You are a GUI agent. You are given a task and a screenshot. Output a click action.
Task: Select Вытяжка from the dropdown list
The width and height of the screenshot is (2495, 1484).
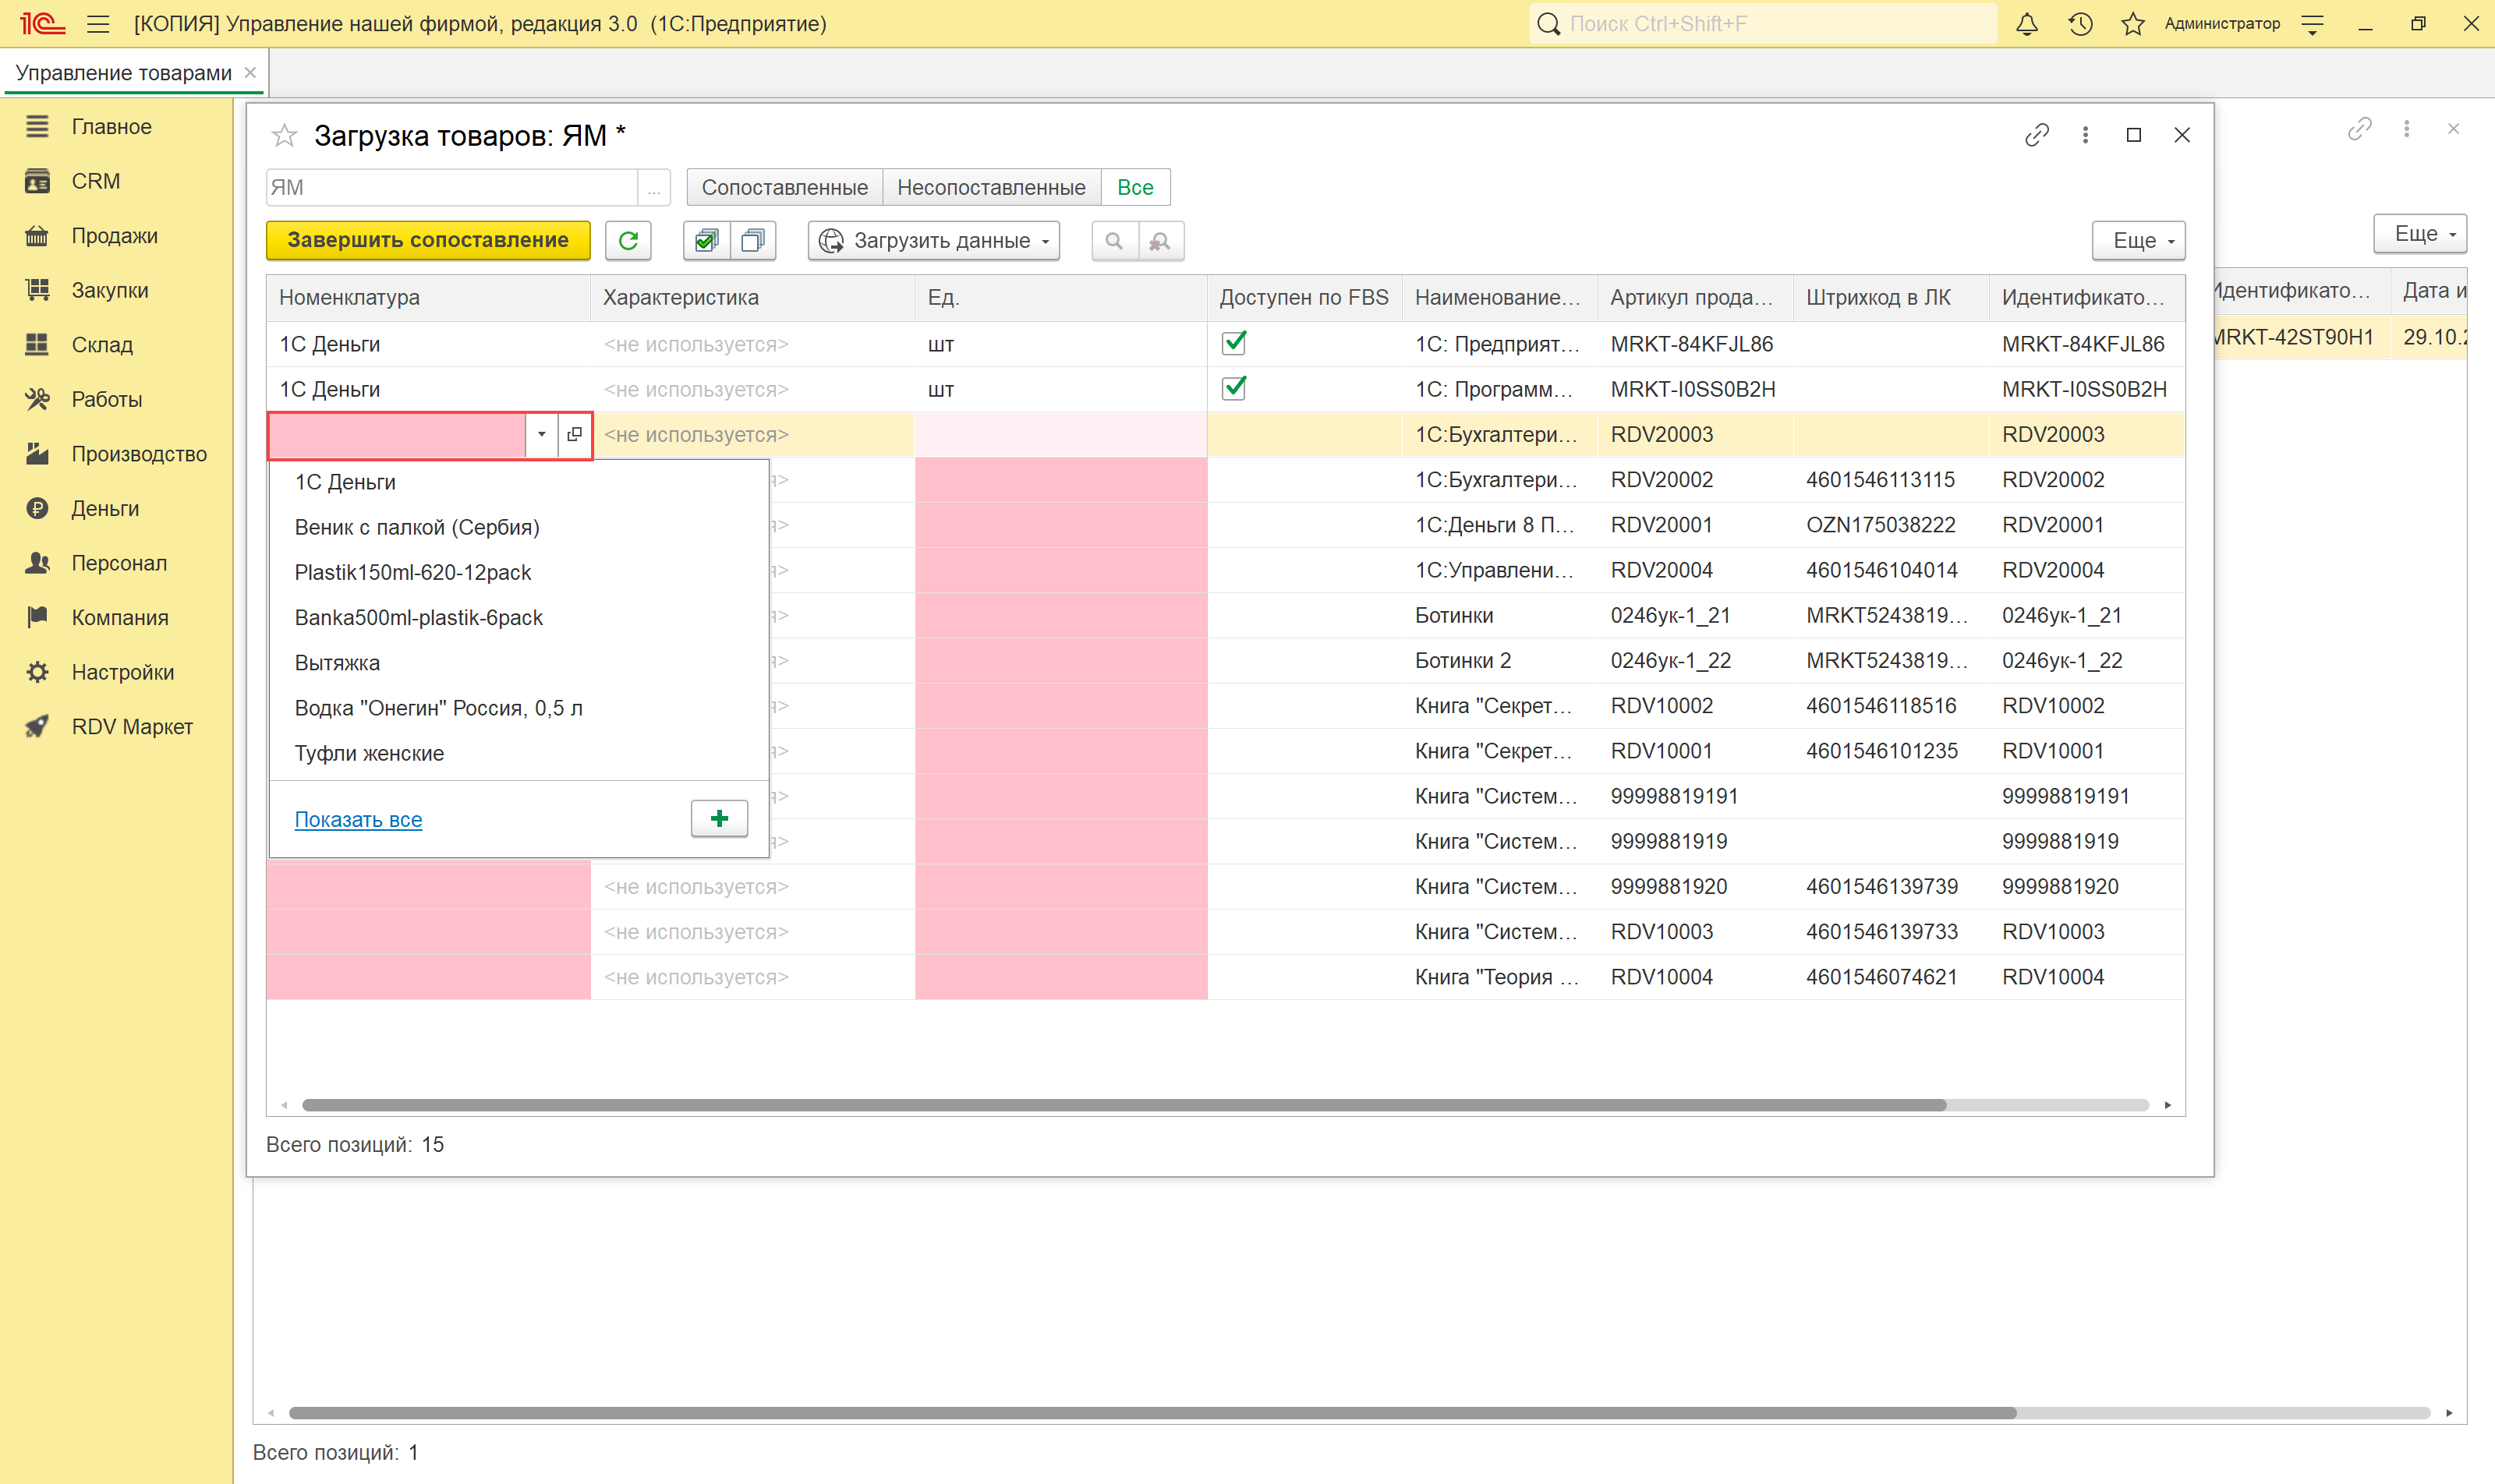coord(337,663)
